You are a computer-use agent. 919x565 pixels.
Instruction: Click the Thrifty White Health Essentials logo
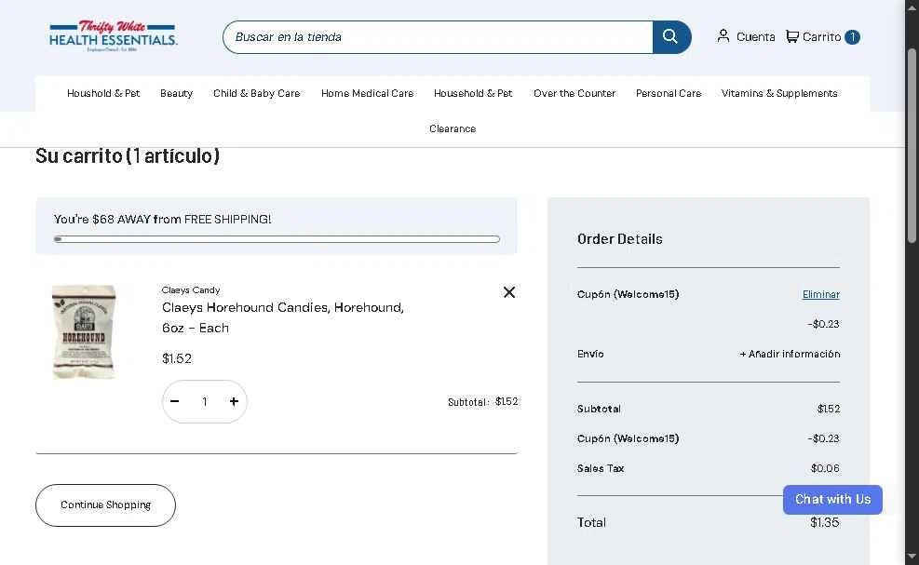click(113, 36)
